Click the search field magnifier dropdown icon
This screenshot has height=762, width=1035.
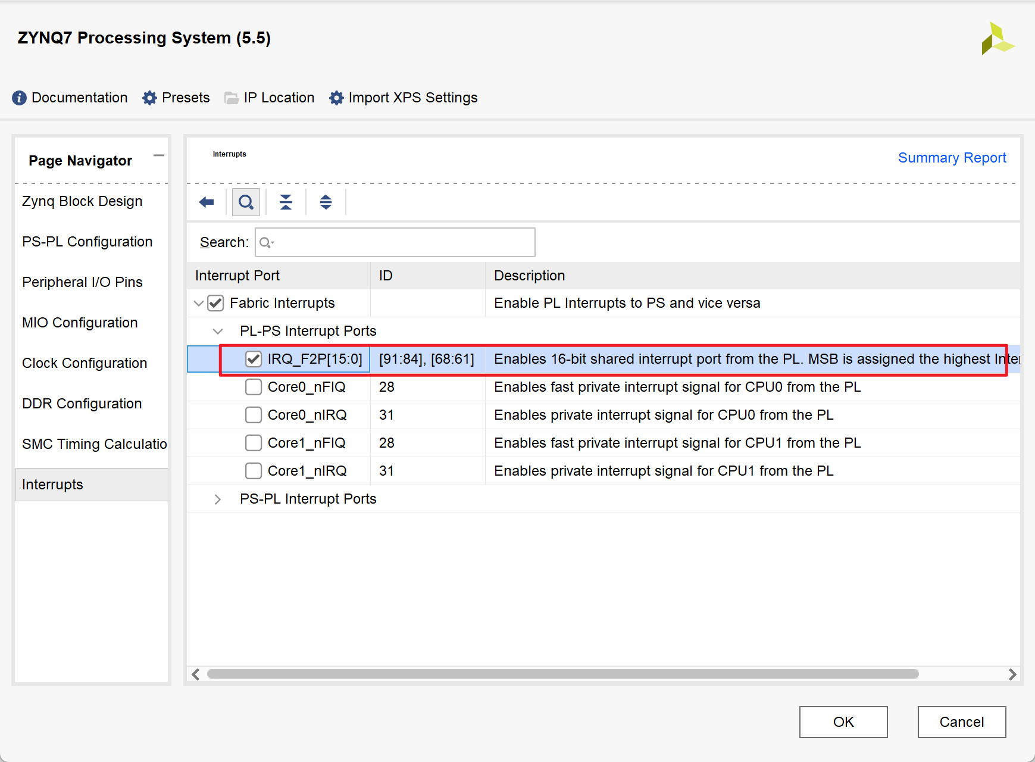pyautogui.click(x=266, y=242)
